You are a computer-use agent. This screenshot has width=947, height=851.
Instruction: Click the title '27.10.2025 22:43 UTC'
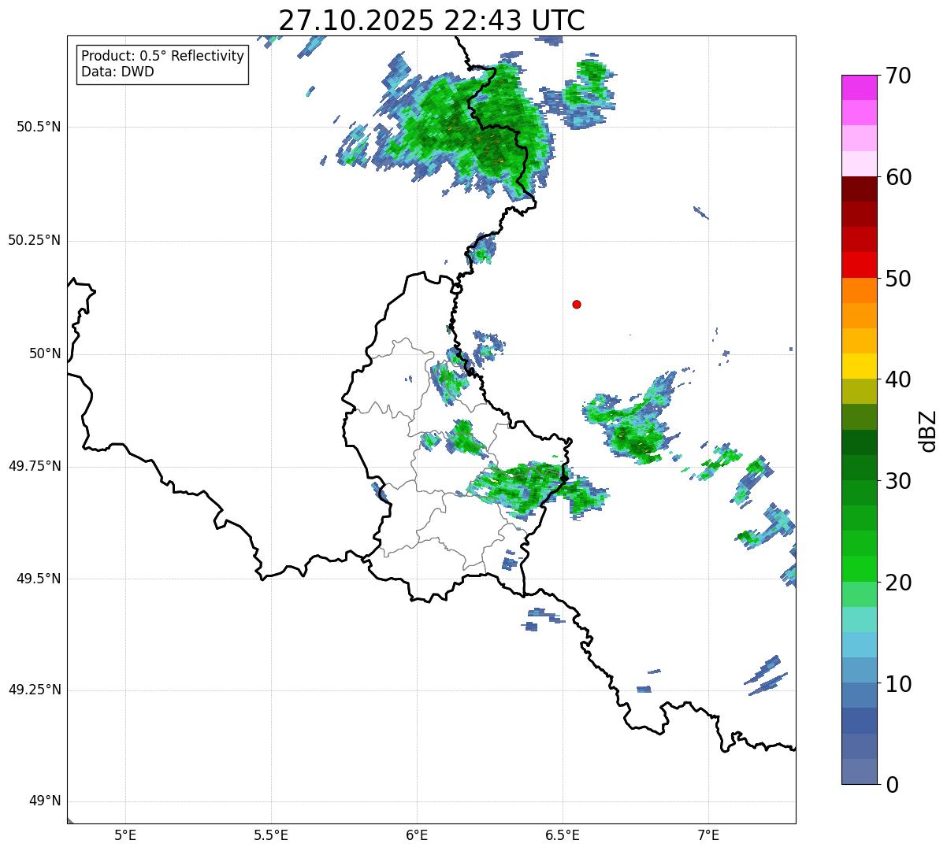point(432,20)
